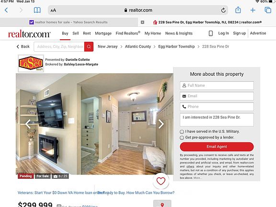The height and width of the screenshot is (207, 276).
Task: Open the mobile app phone icon
Action: pos(210,33)
